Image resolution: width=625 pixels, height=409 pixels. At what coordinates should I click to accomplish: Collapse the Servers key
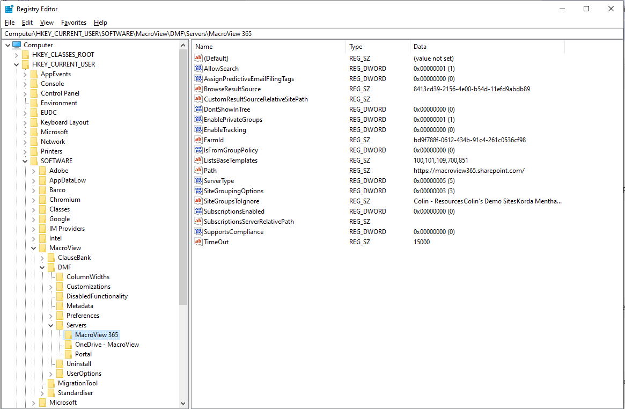[50, 325]
